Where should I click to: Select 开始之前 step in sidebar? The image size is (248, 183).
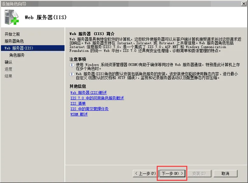click(x=12, y=34)
